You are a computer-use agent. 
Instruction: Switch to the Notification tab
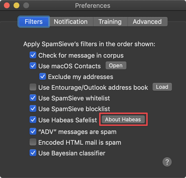(71, 22)
